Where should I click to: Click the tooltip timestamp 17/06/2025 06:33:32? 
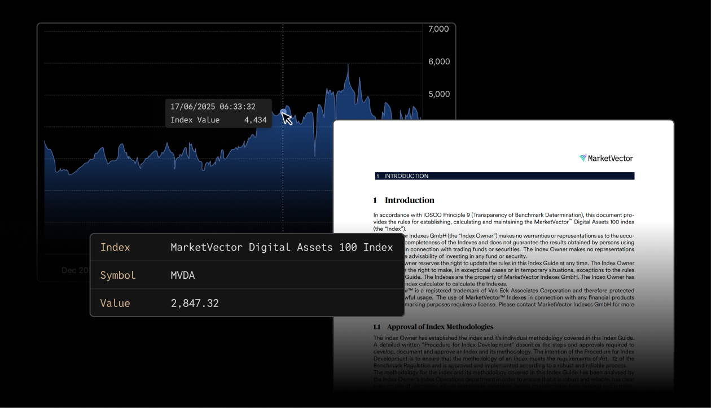click(x=213, y=107)
